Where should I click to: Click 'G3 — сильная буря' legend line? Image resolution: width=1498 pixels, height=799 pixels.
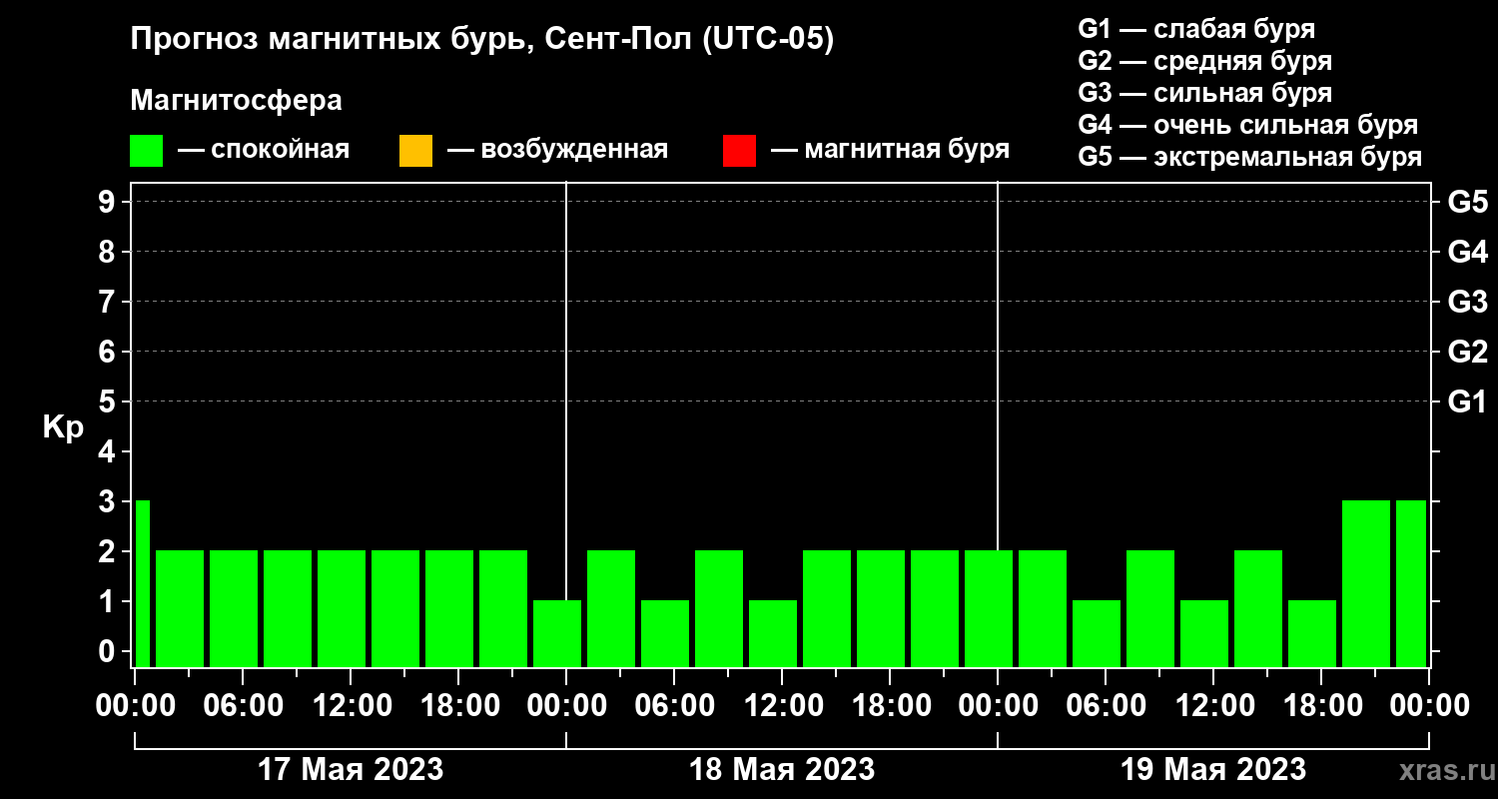coord(1204,93)
